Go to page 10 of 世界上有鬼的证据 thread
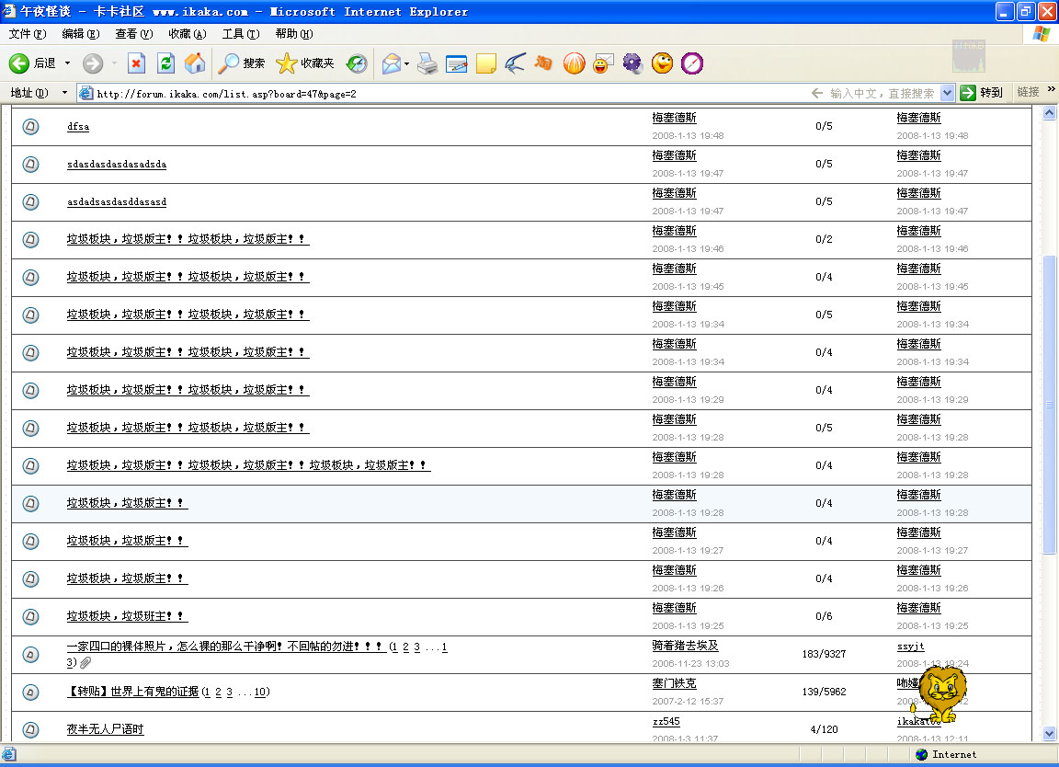The height and width of the screenshot is (767, 1059). [x=260, y=692]
